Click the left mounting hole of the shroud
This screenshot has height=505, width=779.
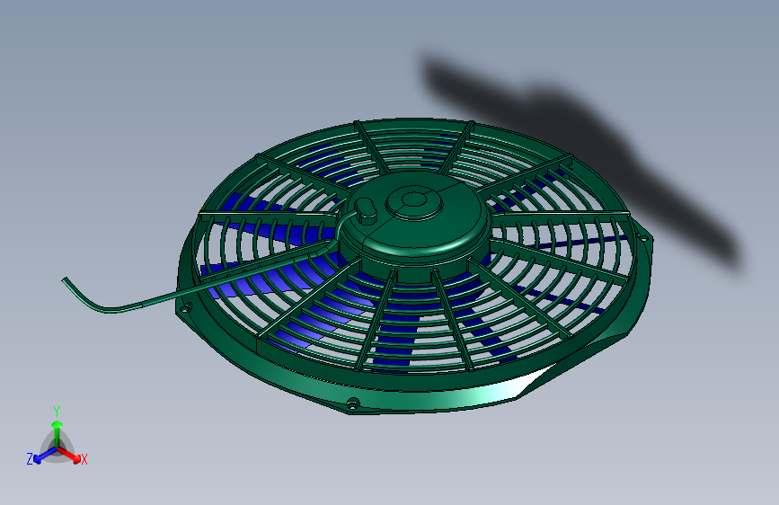(185, 310)
